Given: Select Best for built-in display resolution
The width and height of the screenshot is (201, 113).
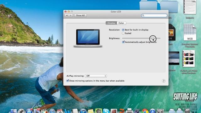Looking at the screenshot, I should click(x=123, y=30).
